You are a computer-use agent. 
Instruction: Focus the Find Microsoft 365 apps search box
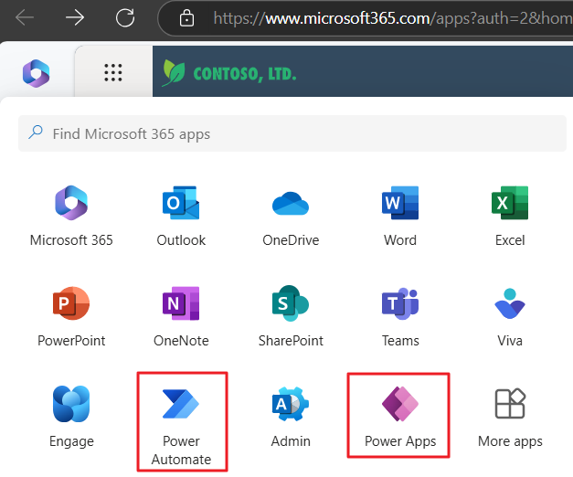pyautogui.click(x=292, y=133)
